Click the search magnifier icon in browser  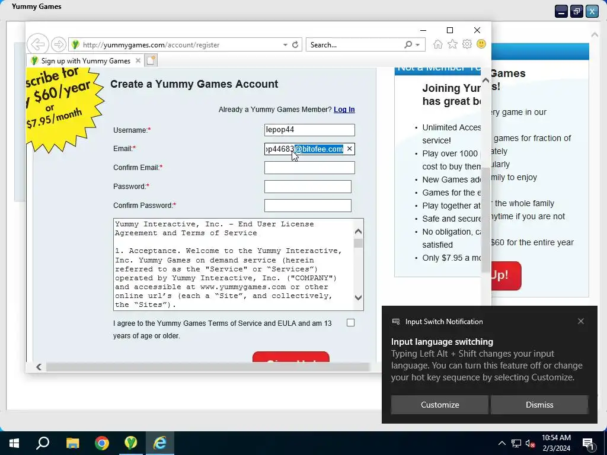(408, 44)
